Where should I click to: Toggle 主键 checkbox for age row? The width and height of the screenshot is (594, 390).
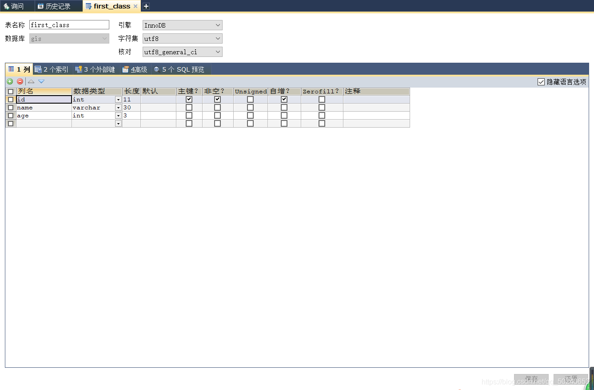tap(189, 116)
